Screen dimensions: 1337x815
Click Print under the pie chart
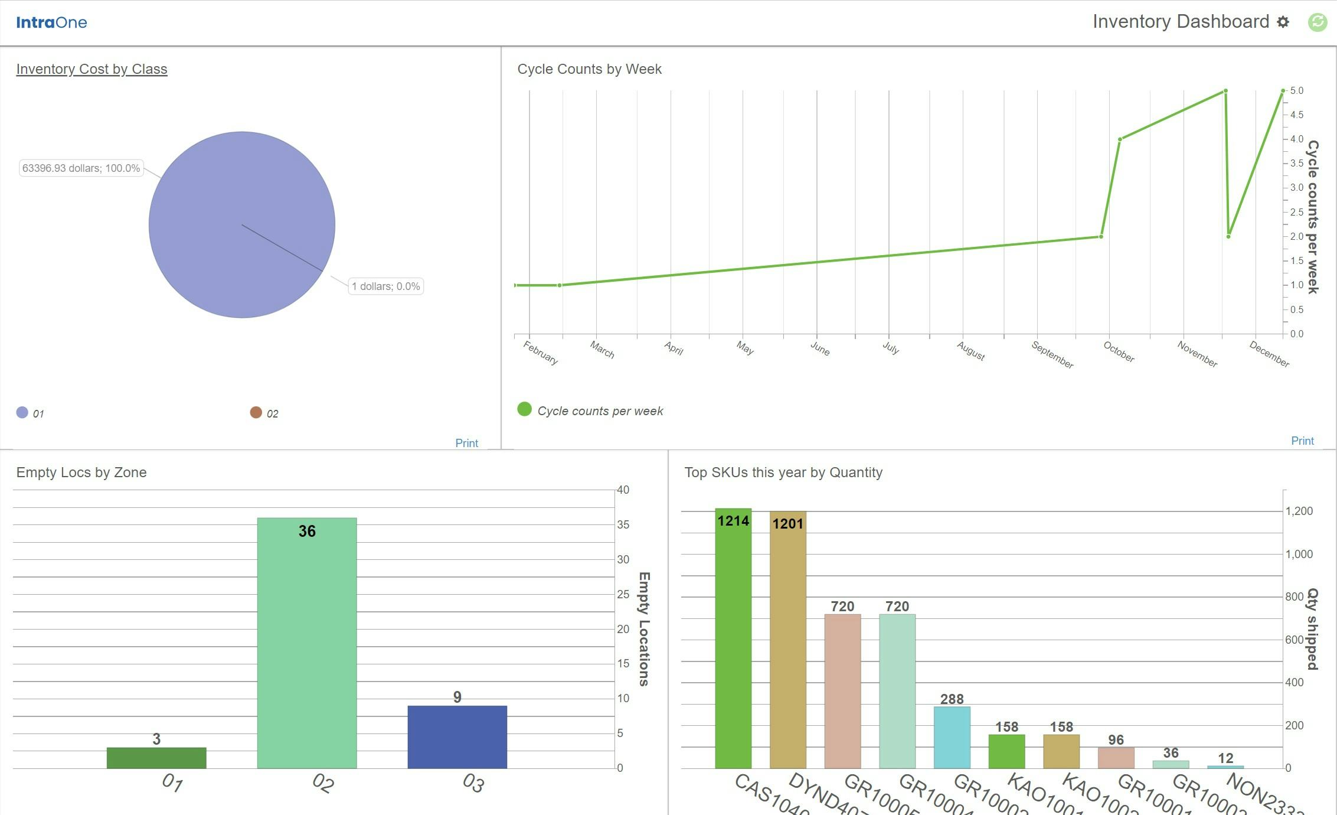click(x=466, y=442)
